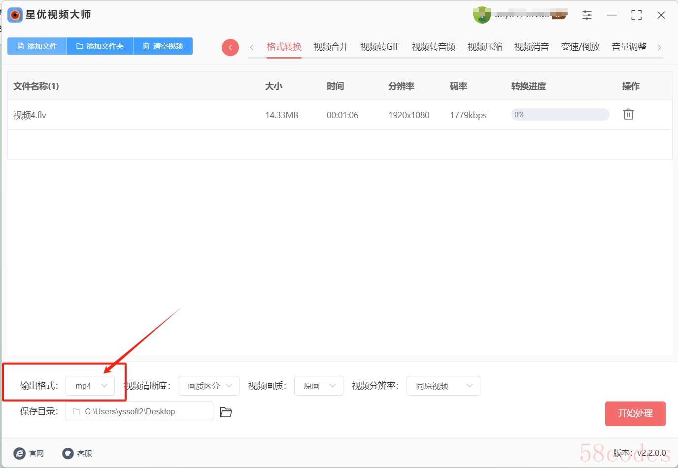Click 转换进度 column header
The width and height of the screenshot is (678, 468).
(529, 86)
